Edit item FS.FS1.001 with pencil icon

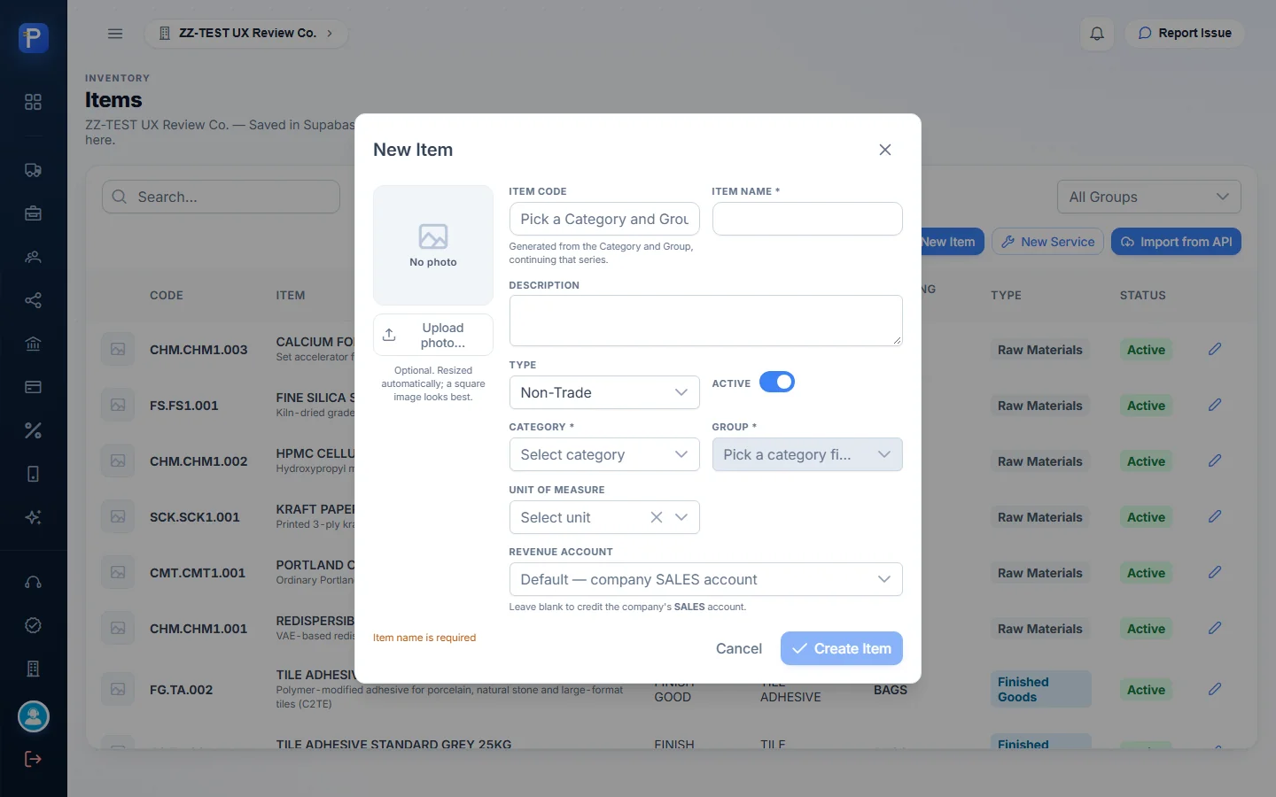[x=1215, y=405]
